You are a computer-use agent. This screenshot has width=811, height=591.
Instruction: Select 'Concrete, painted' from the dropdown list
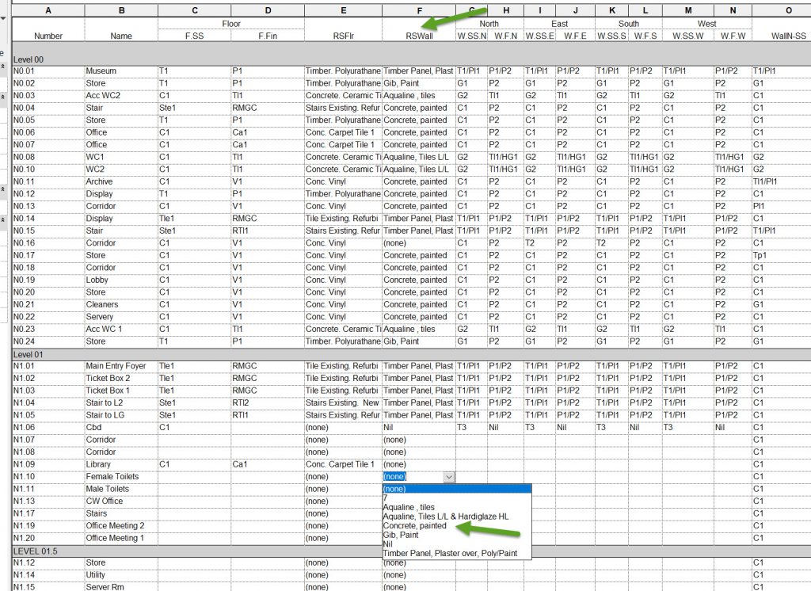coord(414,525)
